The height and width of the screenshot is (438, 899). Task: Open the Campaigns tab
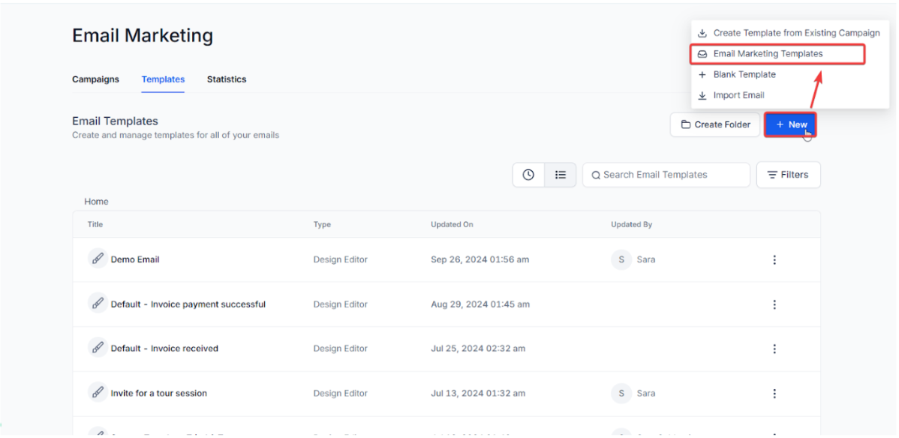click(95, 79)
